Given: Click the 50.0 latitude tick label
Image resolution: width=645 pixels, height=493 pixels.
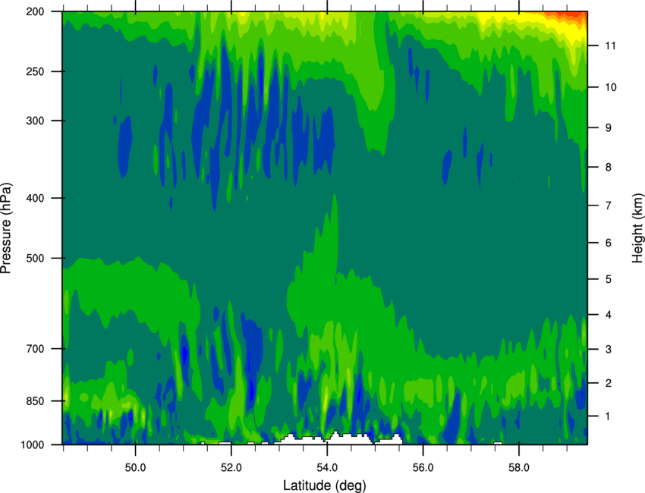Looking at the screenshot, I should pyautogui.click(x=135, y=468).
